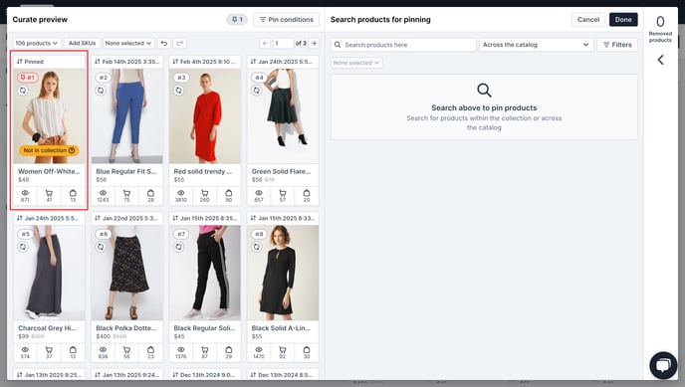Click the Removed products counter

point(660,29)
